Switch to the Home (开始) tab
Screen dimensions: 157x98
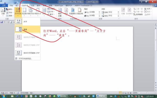click(x=11, y=5)
